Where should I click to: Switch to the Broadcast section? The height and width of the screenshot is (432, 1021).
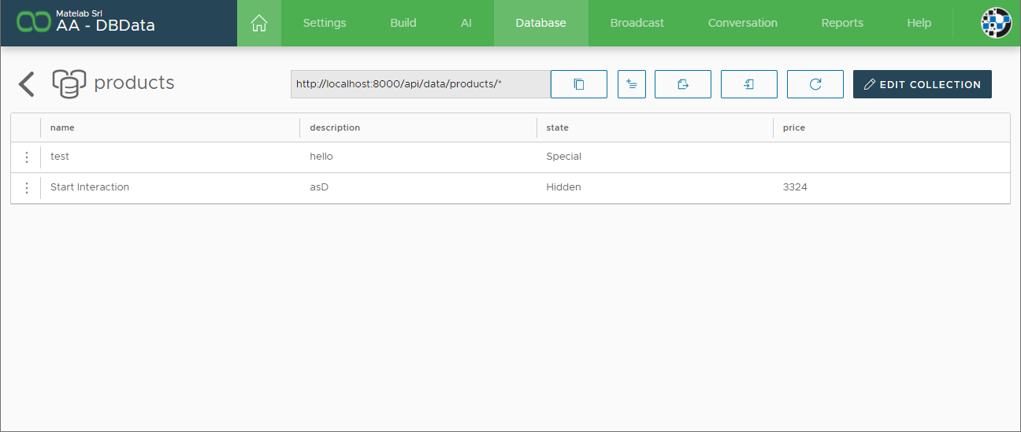click(637, 24)
